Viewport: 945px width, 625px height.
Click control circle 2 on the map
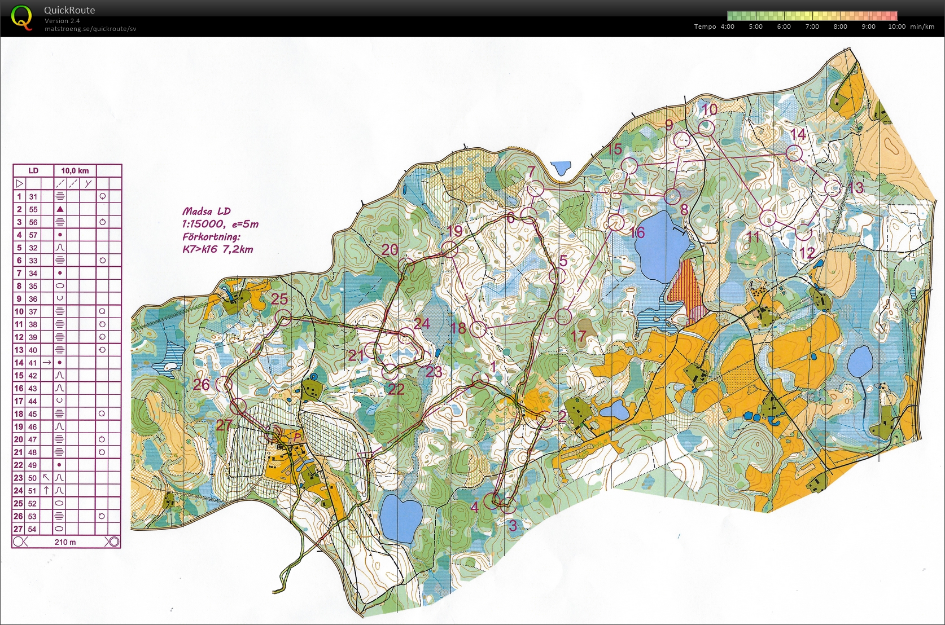[546, 419]
